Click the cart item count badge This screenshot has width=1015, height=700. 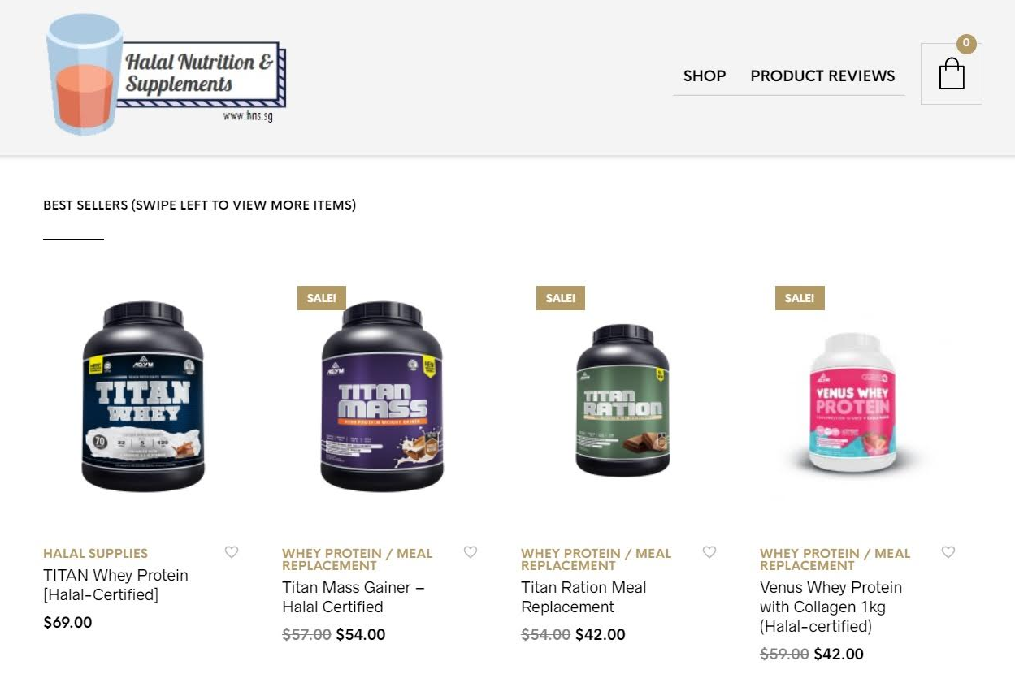965,44
